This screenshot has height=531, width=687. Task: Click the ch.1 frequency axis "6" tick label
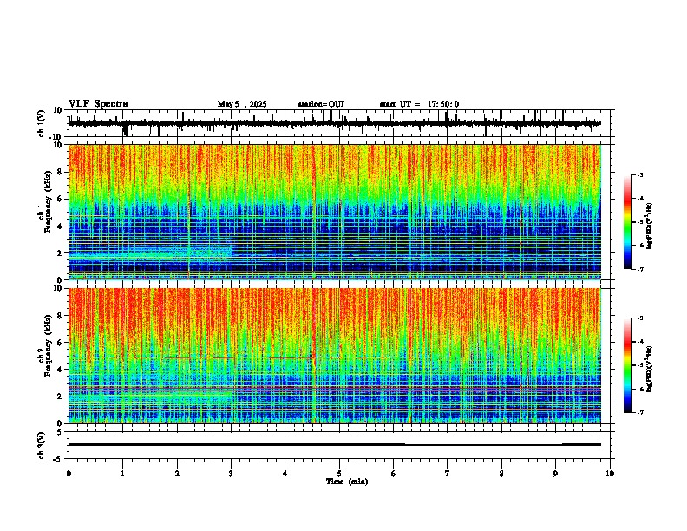point(61,200)
